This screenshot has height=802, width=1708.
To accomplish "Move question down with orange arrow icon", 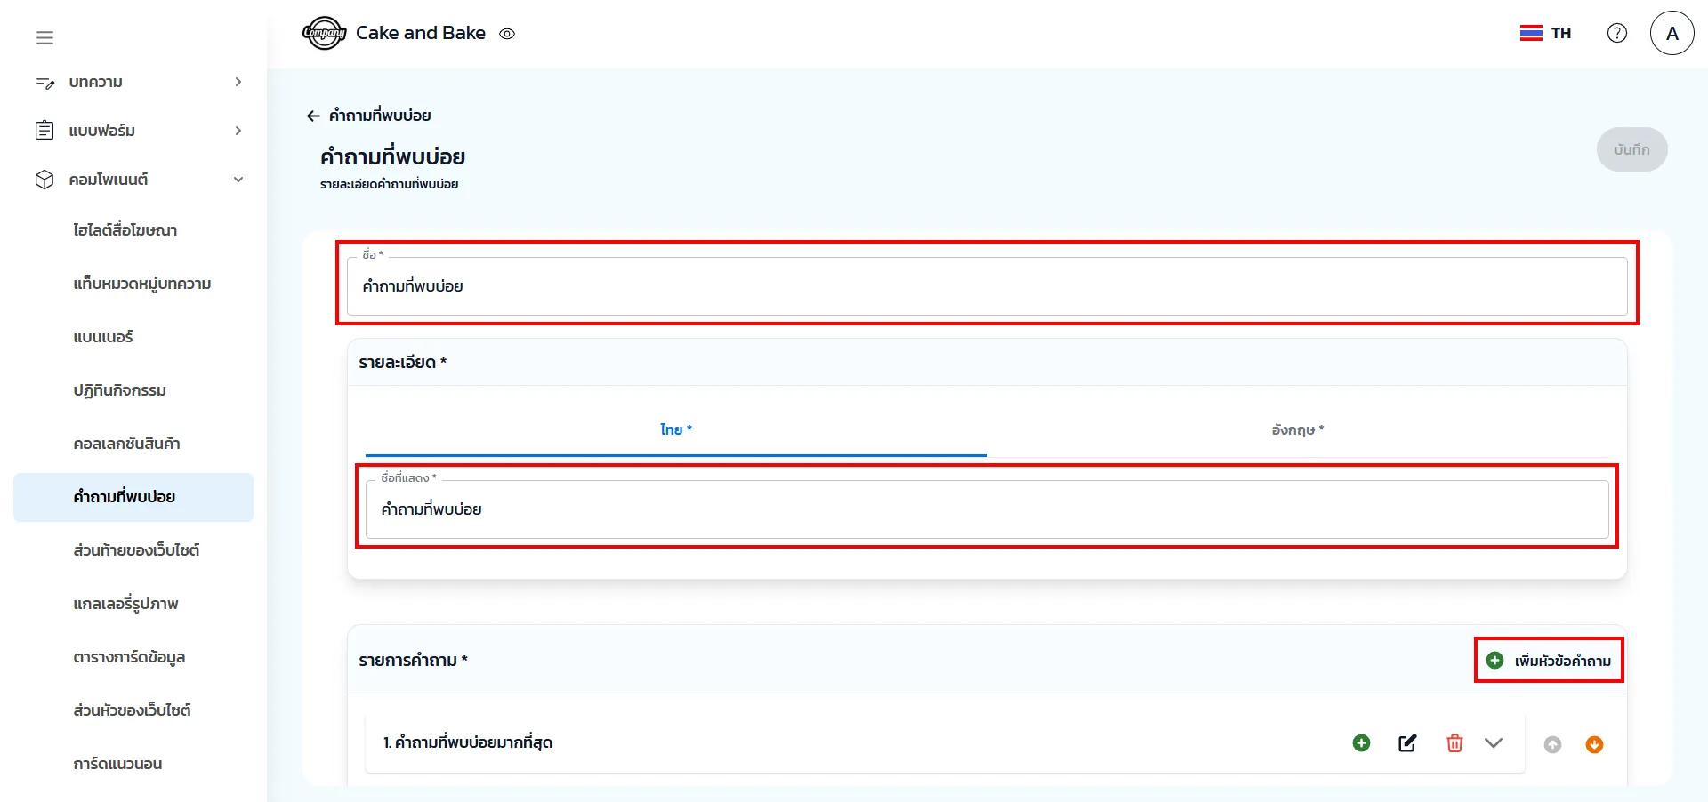I will click(x=1594, y=744).
